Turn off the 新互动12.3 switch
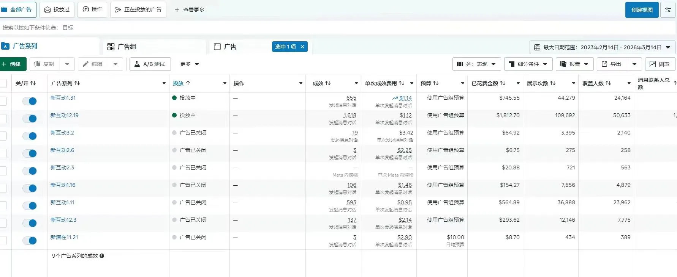This screenshot has height=277, width=677. coord(30,223)
